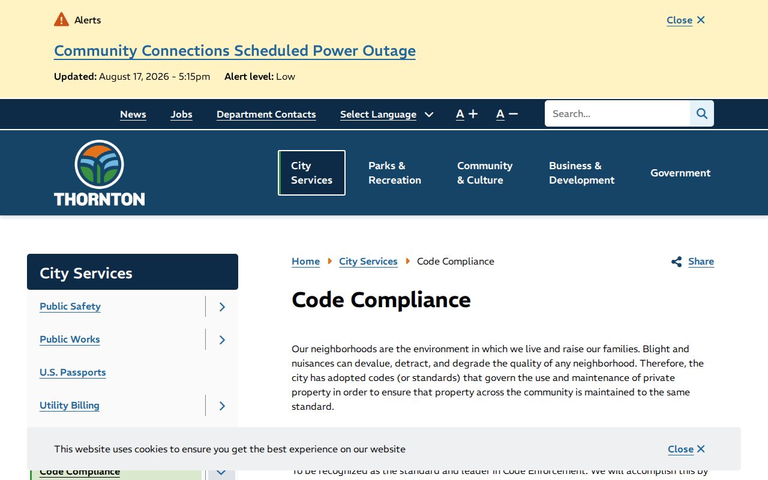Decrease font size with A minus
This screenshot has height=480, width=768.
coord(507,114)
